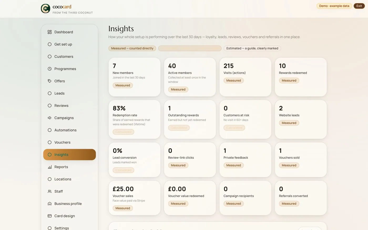This screenshot has height=230, width=368.
Task: Click the Measured badge under Visits (actions)
Action: 234,80
